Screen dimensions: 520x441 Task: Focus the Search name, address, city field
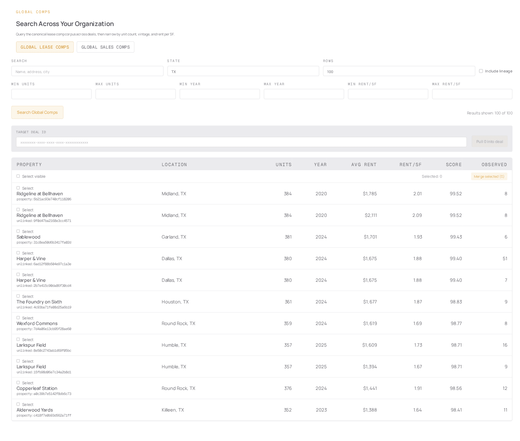(87, 71)
